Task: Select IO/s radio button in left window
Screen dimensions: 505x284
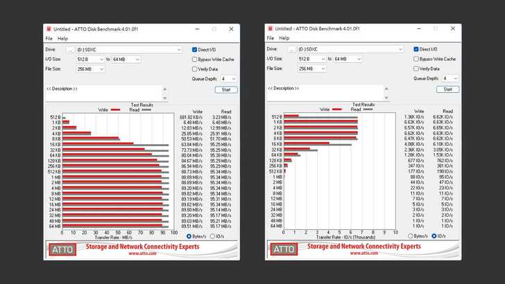Action: (212, 236)
